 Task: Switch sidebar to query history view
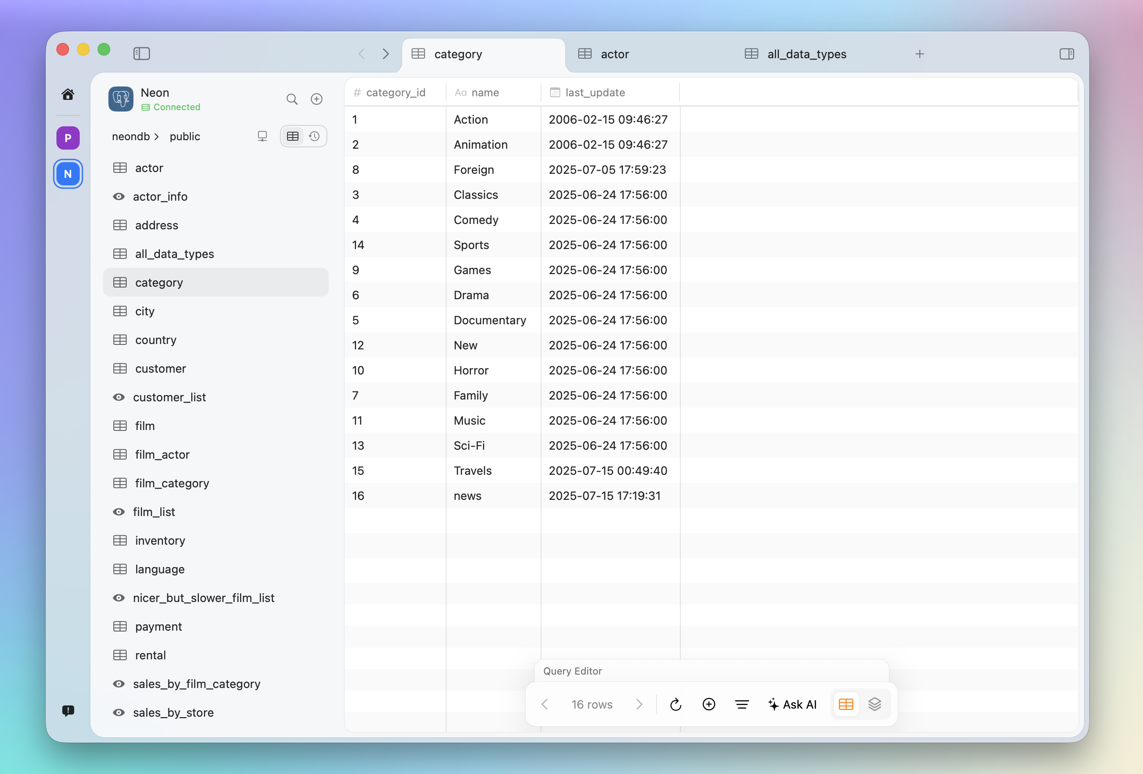(x=314, y=136)
